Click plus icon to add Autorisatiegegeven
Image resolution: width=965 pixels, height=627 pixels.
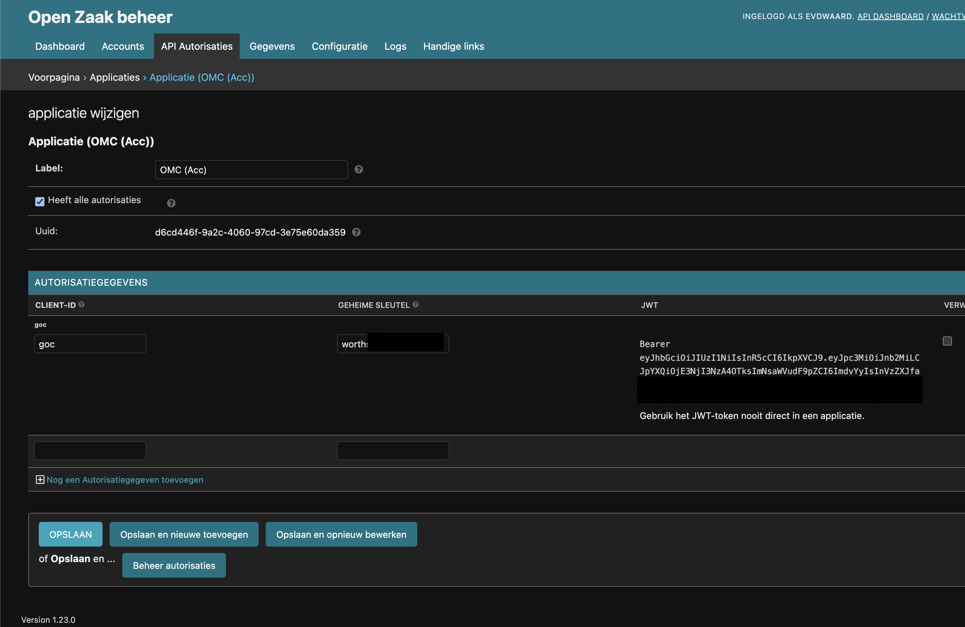point(40,480)
